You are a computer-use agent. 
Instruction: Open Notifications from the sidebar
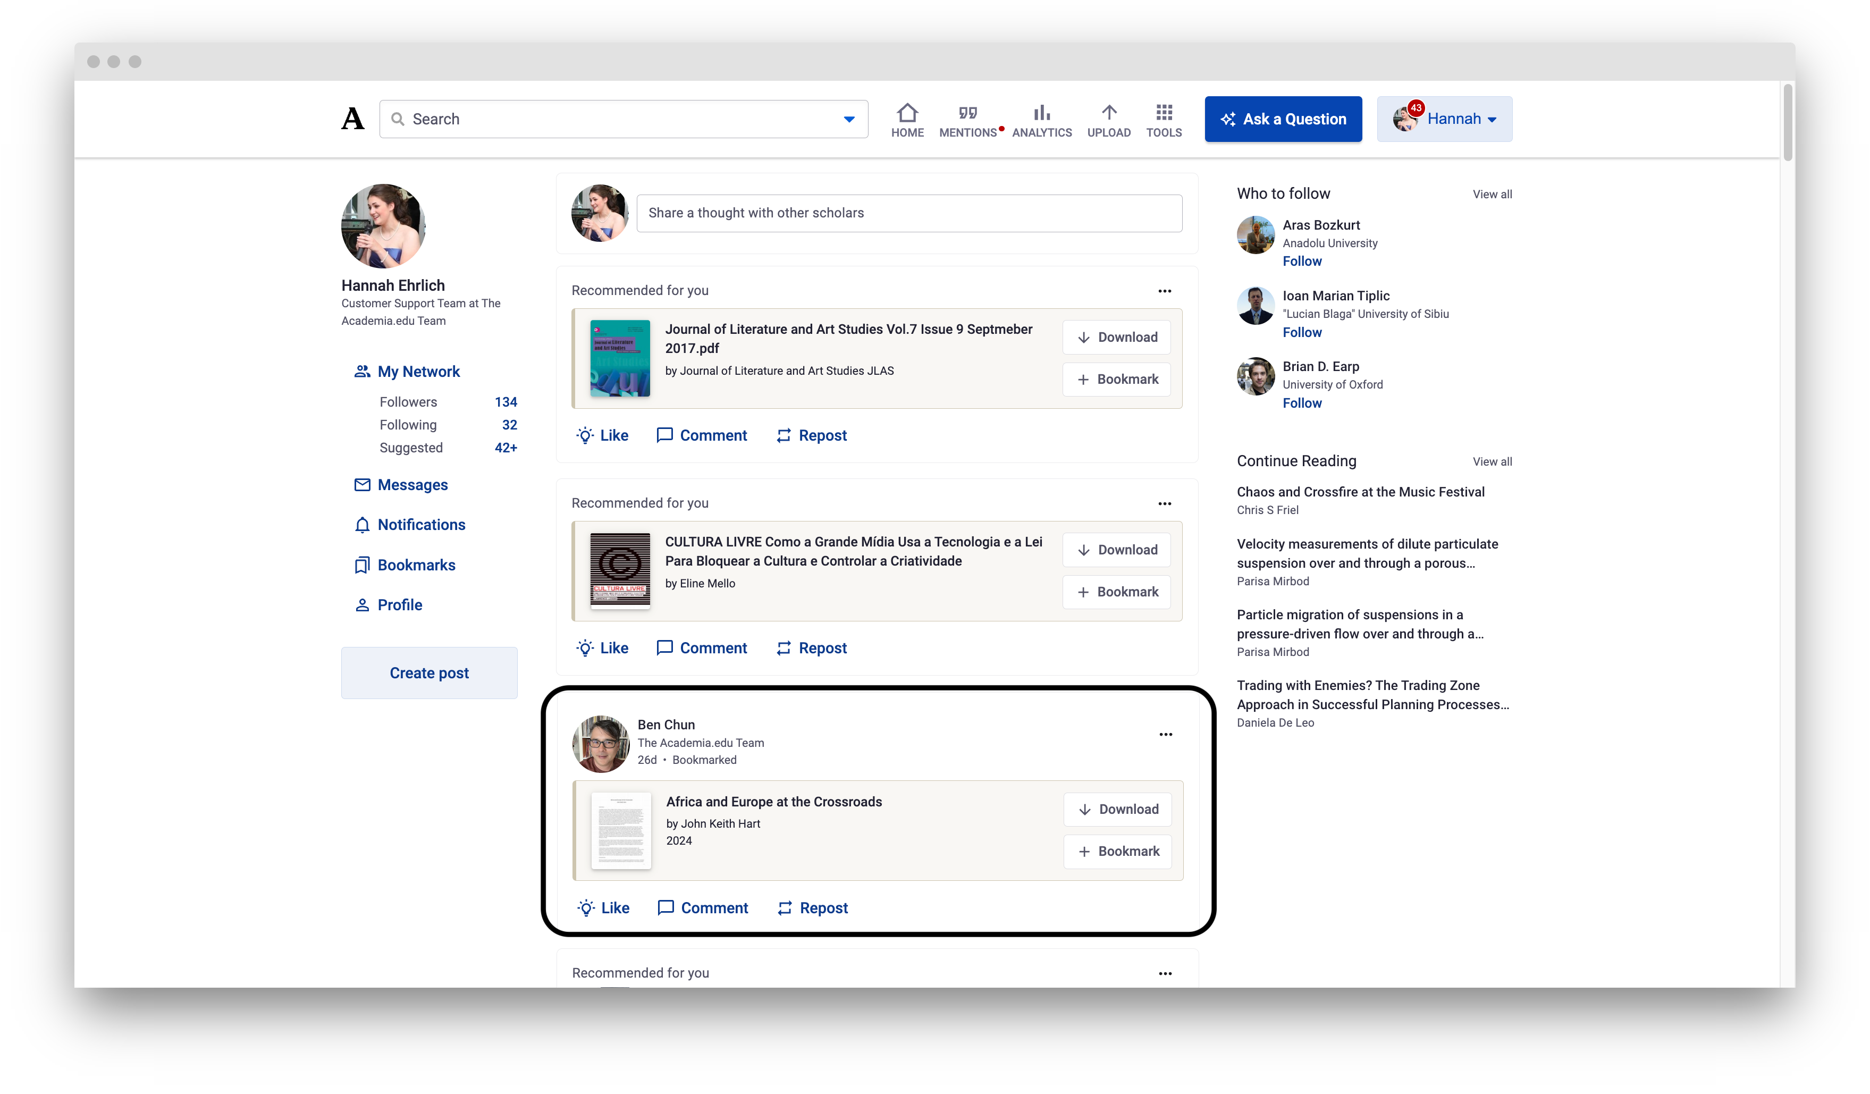[410, 525]
